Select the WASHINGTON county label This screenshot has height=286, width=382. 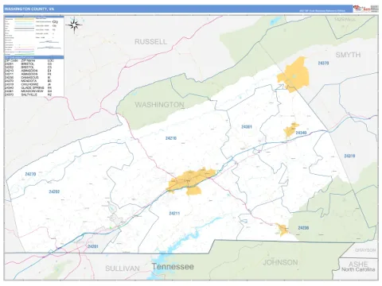pyautogui.click(x=159, y=105)
